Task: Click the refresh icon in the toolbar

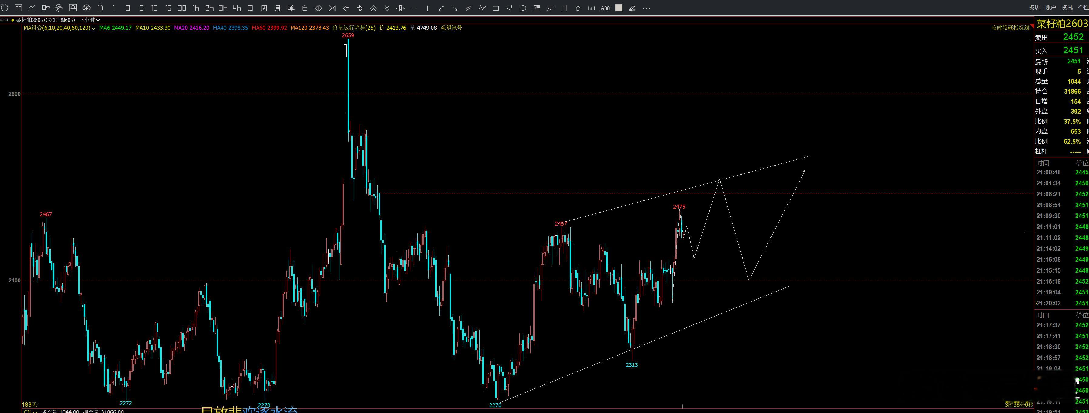Action: [5, 8]
